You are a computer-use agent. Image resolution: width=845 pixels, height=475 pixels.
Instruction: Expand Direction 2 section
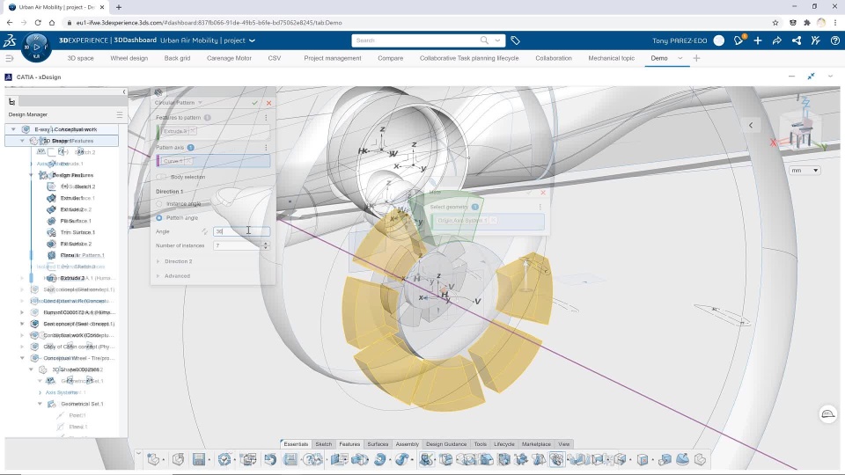tap(158, 261)
